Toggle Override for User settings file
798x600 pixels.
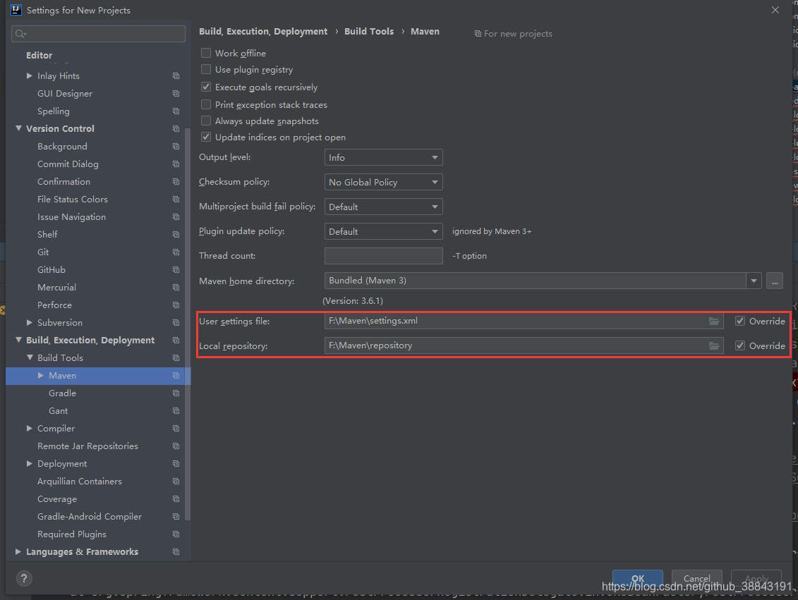pyautogui.click(x=740, y=321)
